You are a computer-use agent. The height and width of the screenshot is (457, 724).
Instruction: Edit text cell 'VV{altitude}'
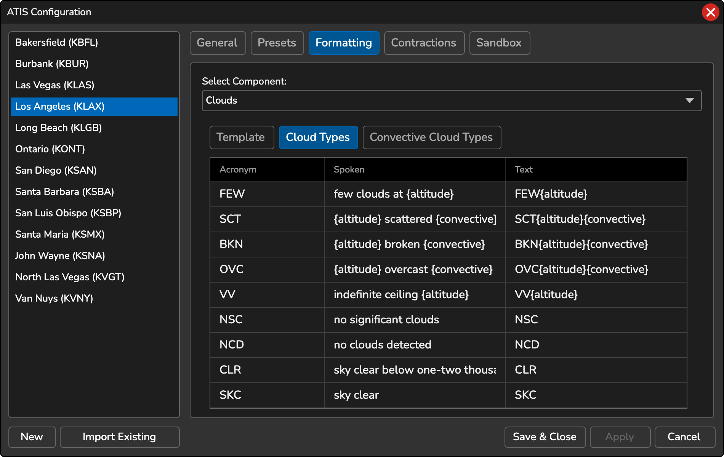point(596,295)
